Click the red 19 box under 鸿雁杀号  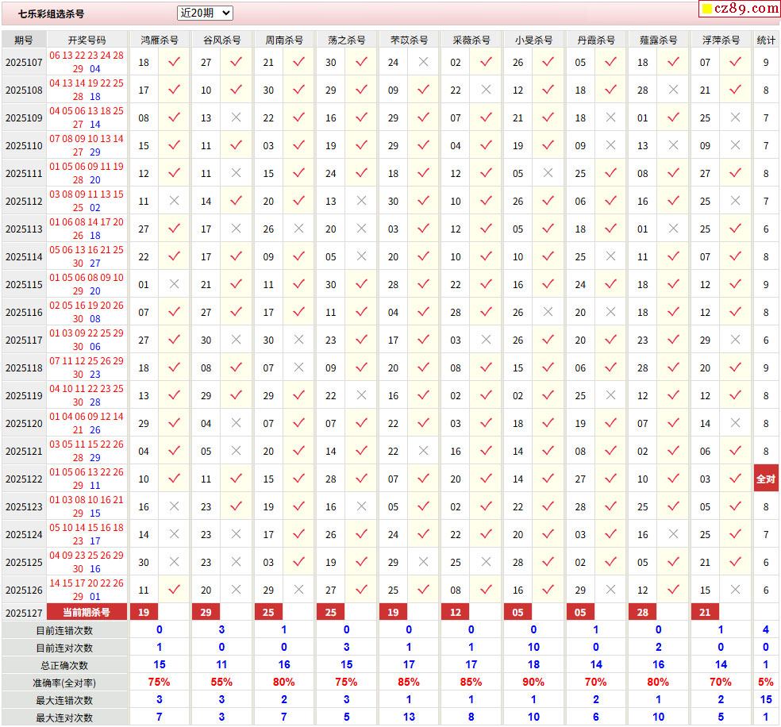[144, 612]
